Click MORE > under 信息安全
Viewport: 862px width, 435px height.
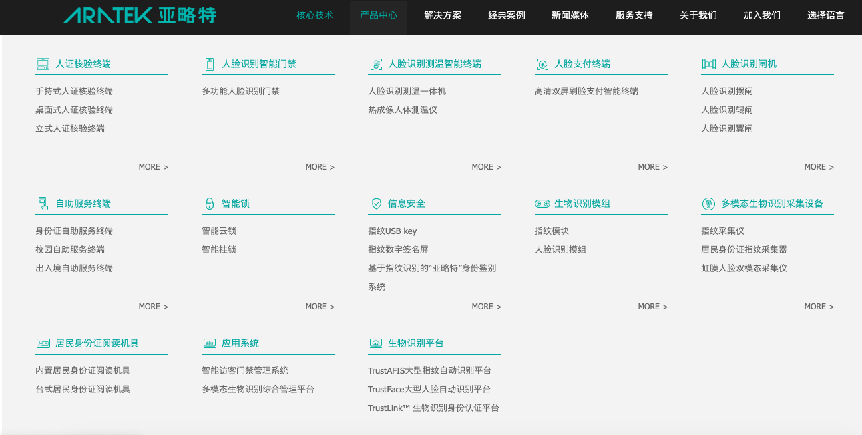point(486,307)
